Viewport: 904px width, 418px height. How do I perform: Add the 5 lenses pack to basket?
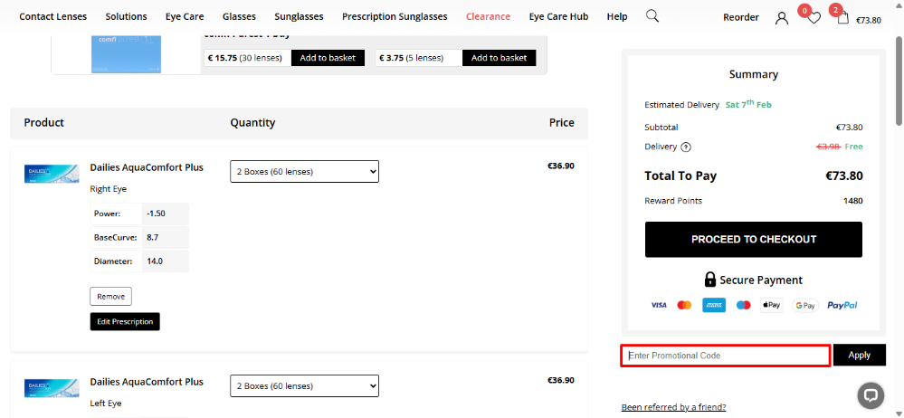[499, 58]
